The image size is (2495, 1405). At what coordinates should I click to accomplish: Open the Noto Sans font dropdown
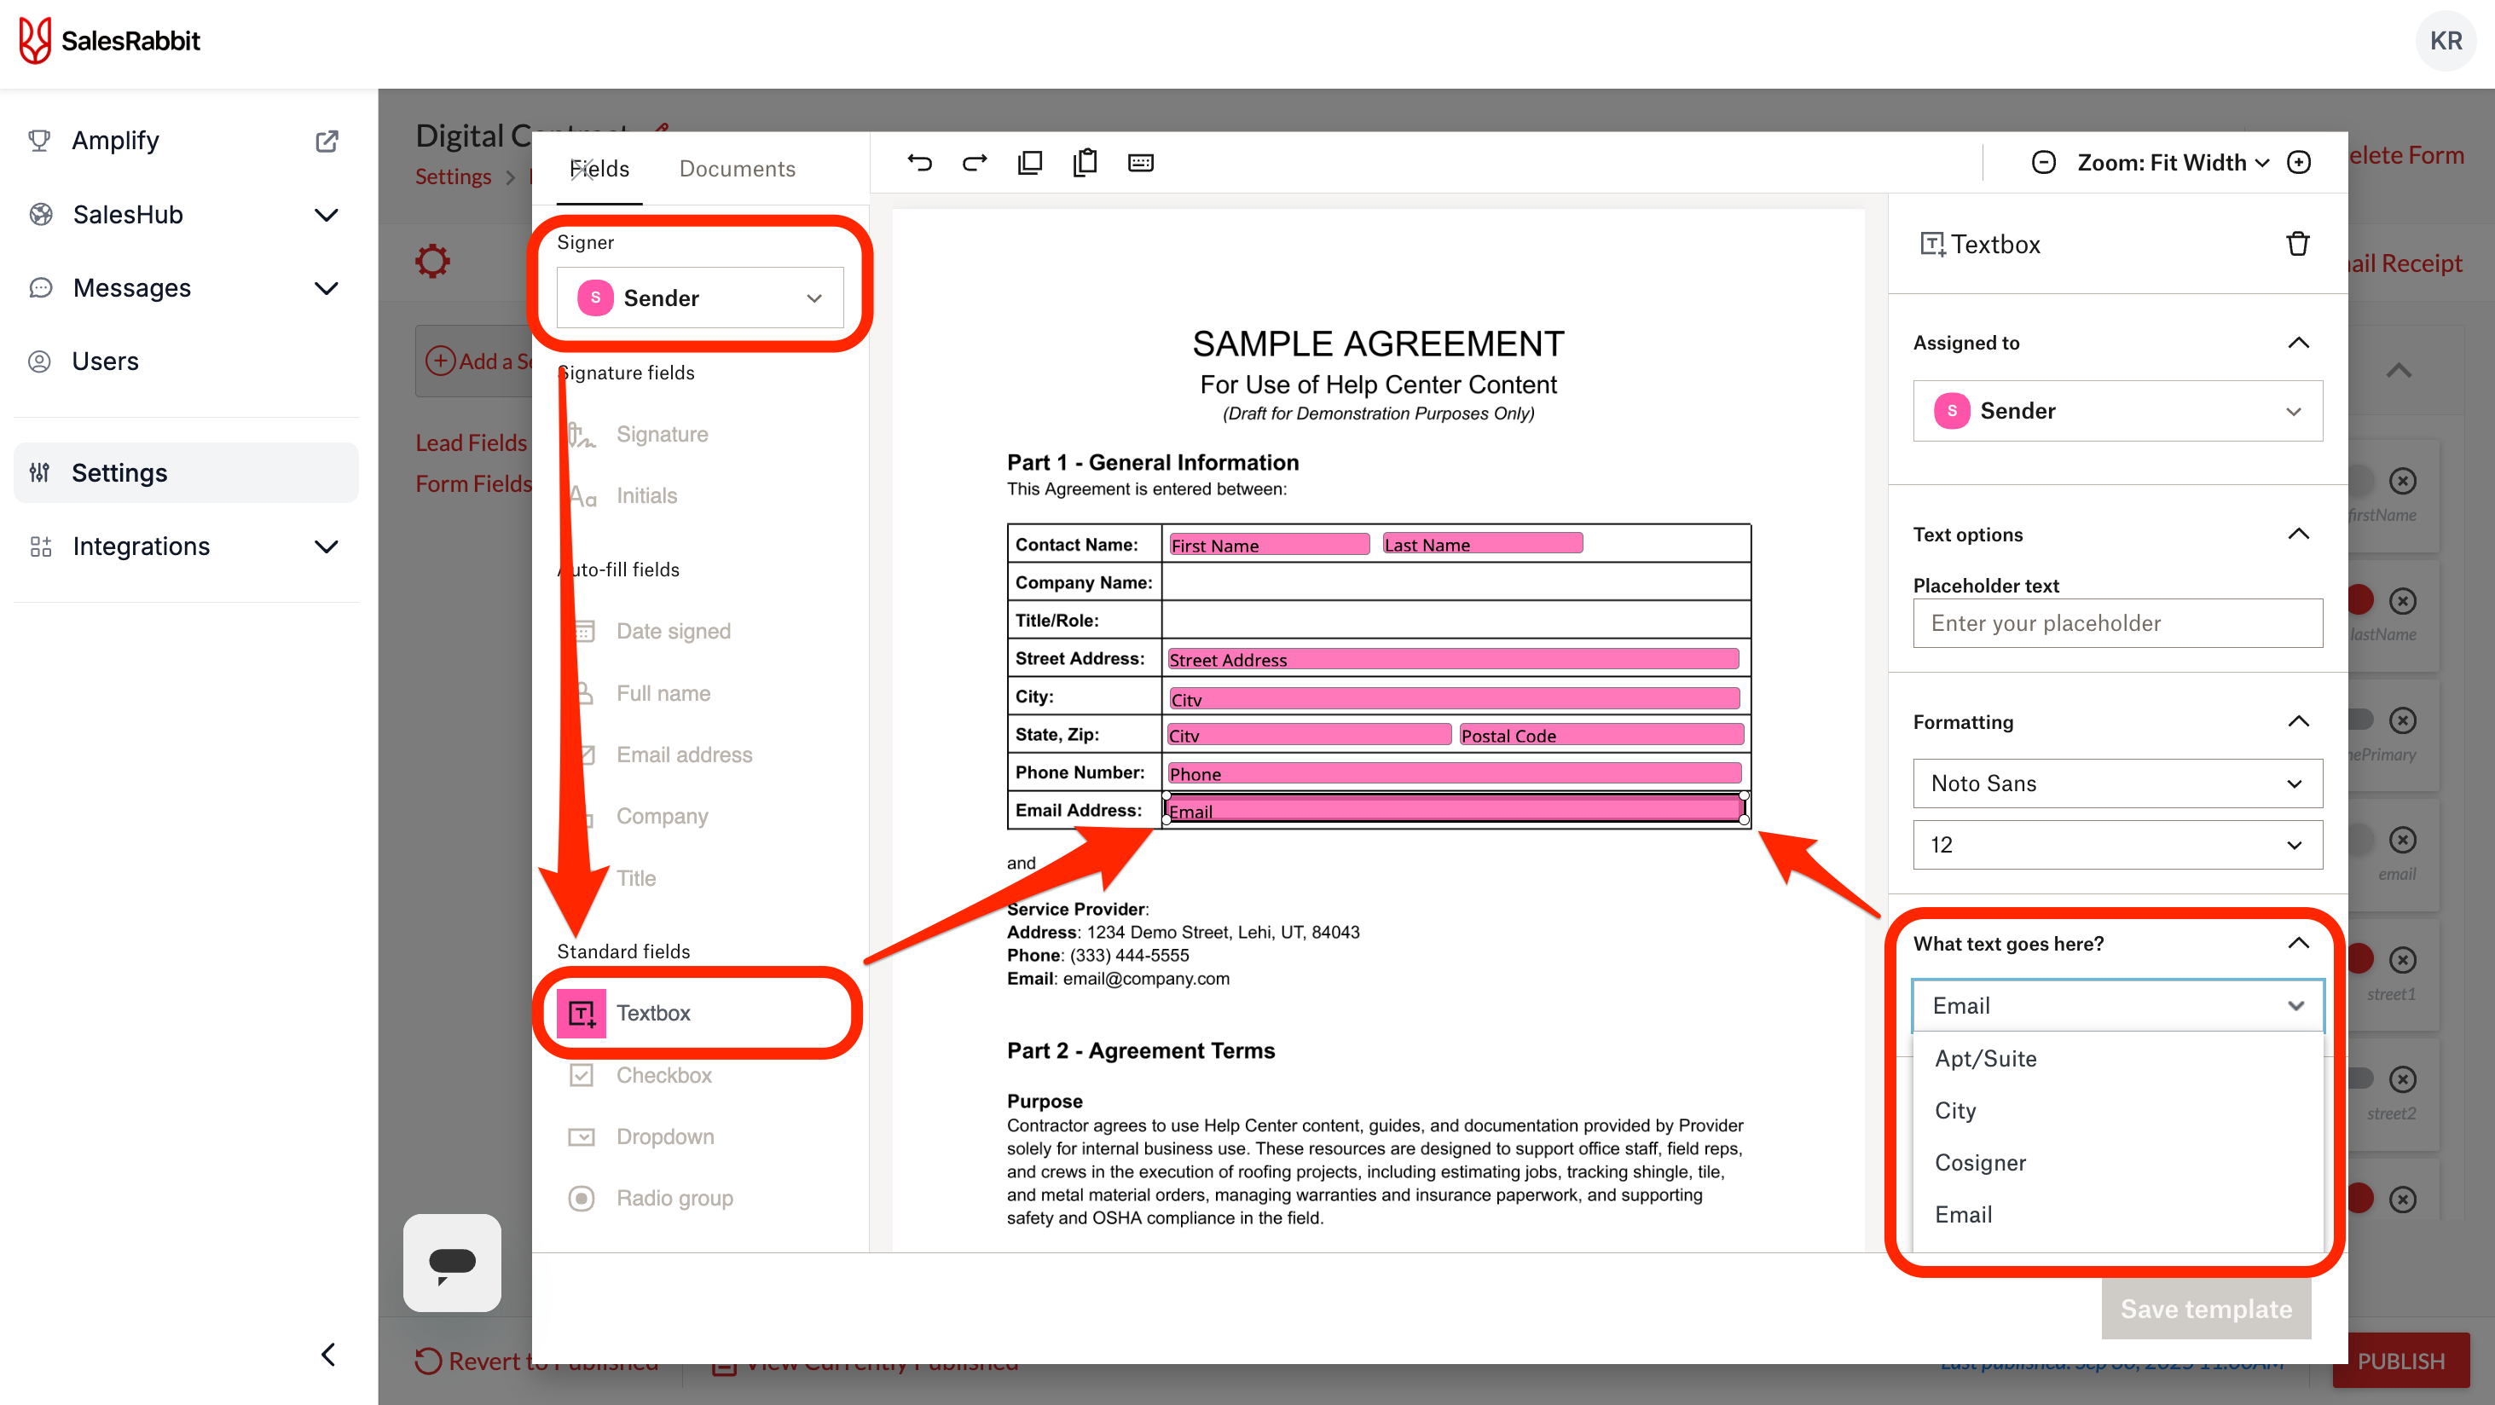click(x=2117, y=783)
